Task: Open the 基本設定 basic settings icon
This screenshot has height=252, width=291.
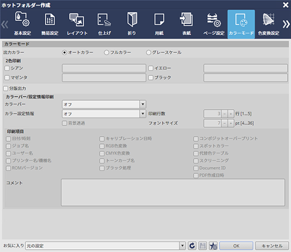Action: pyautogui.click(x=23, y=24)
